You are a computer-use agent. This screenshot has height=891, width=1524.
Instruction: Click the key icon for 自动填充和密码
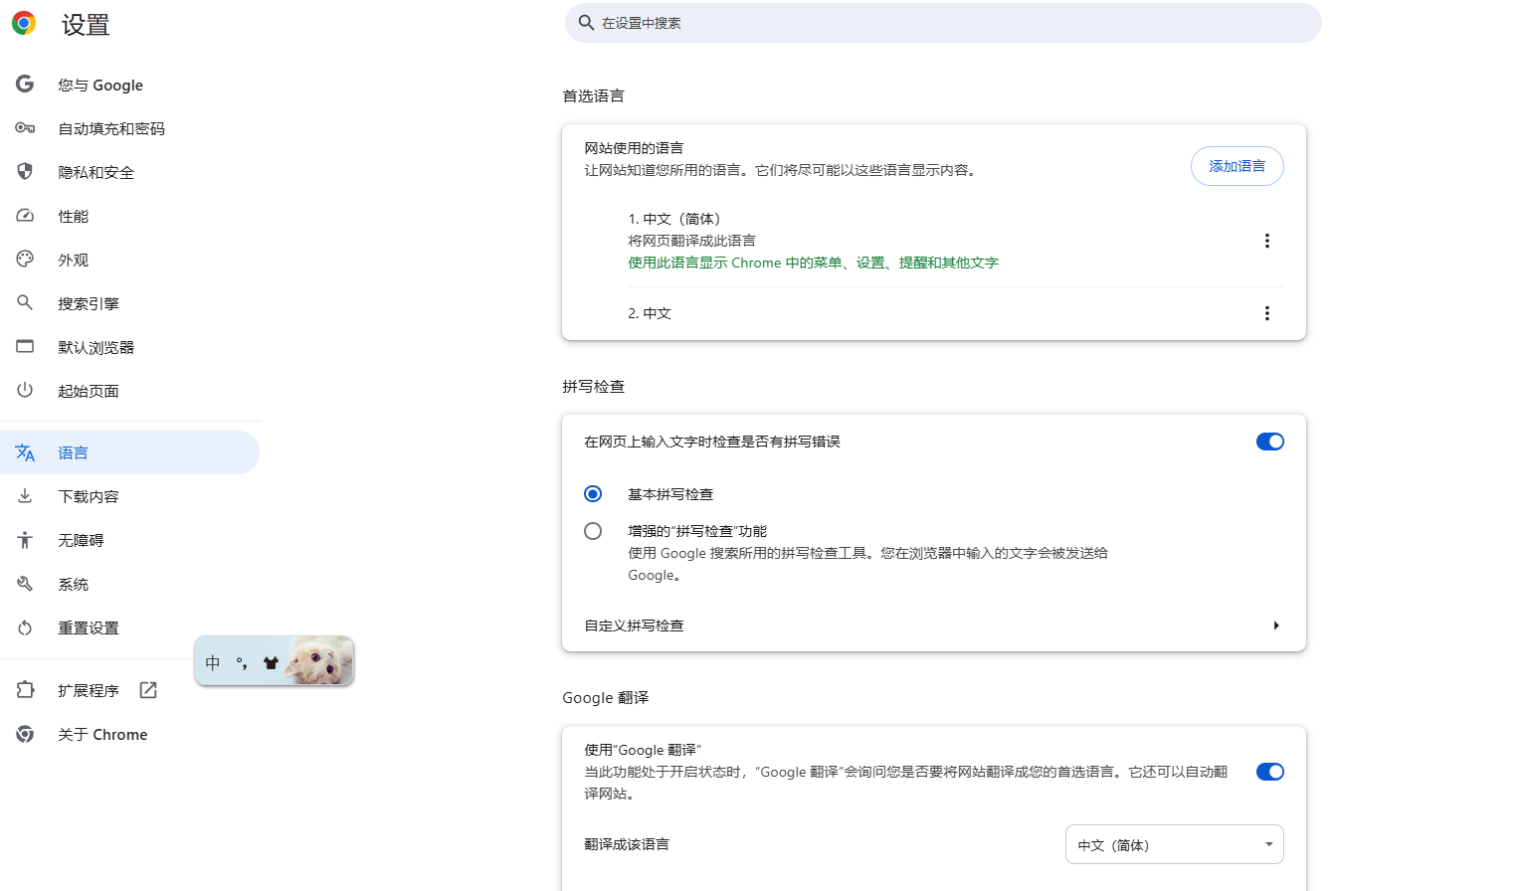pos(25,127)
